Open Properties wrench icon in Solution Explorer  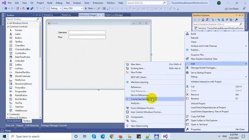236,20
